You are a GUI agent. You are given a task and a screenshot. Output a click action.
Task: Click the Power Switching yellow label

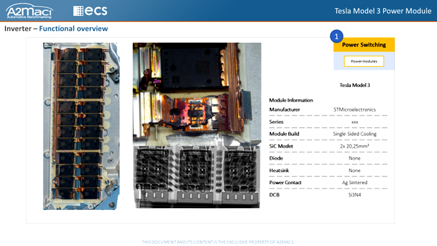(364, 45)
